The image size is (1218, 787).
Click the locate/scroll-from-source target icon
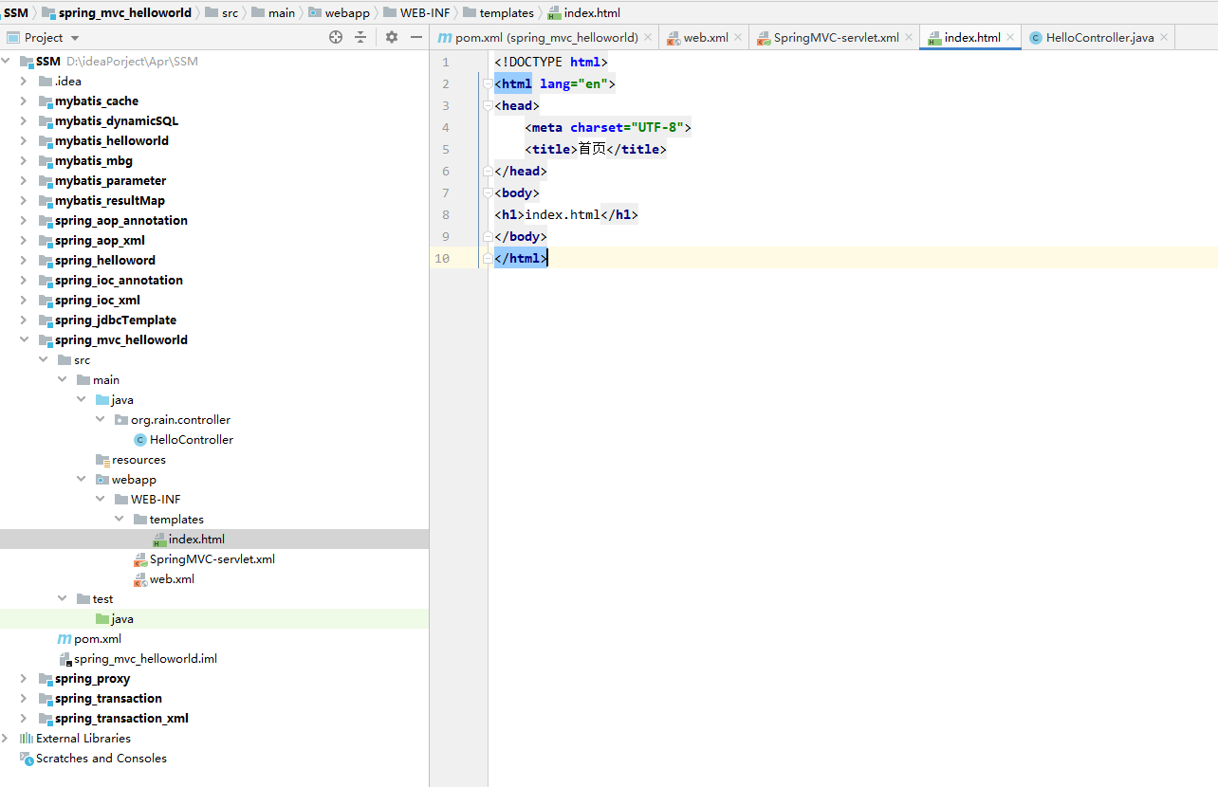click(x=336, y=37)
